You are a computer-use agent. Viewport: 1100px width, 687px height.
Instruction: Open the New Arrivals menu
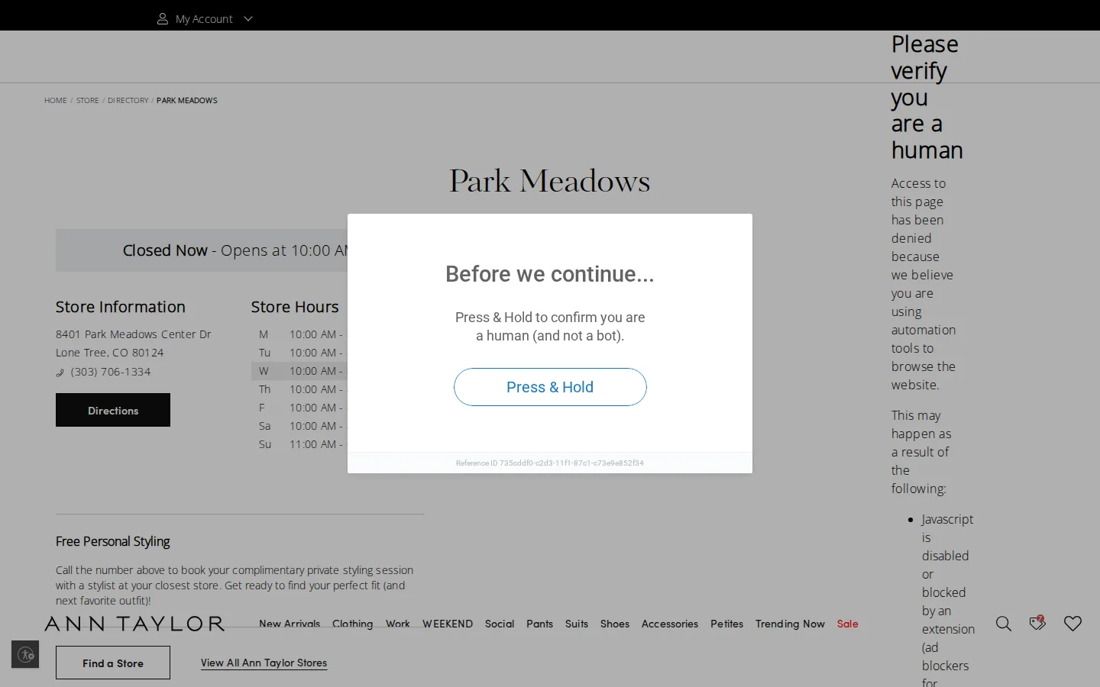290,624
